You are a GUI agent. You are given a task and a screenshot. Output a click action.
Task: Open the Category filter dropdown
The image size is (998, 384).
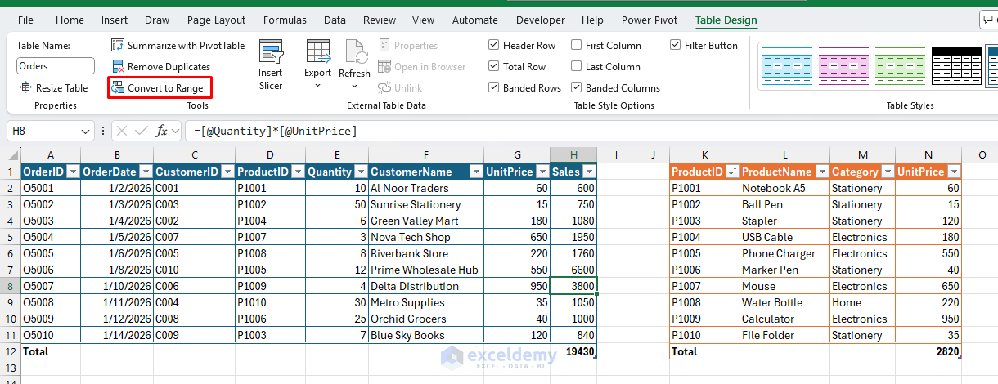(x=887, y=172)
